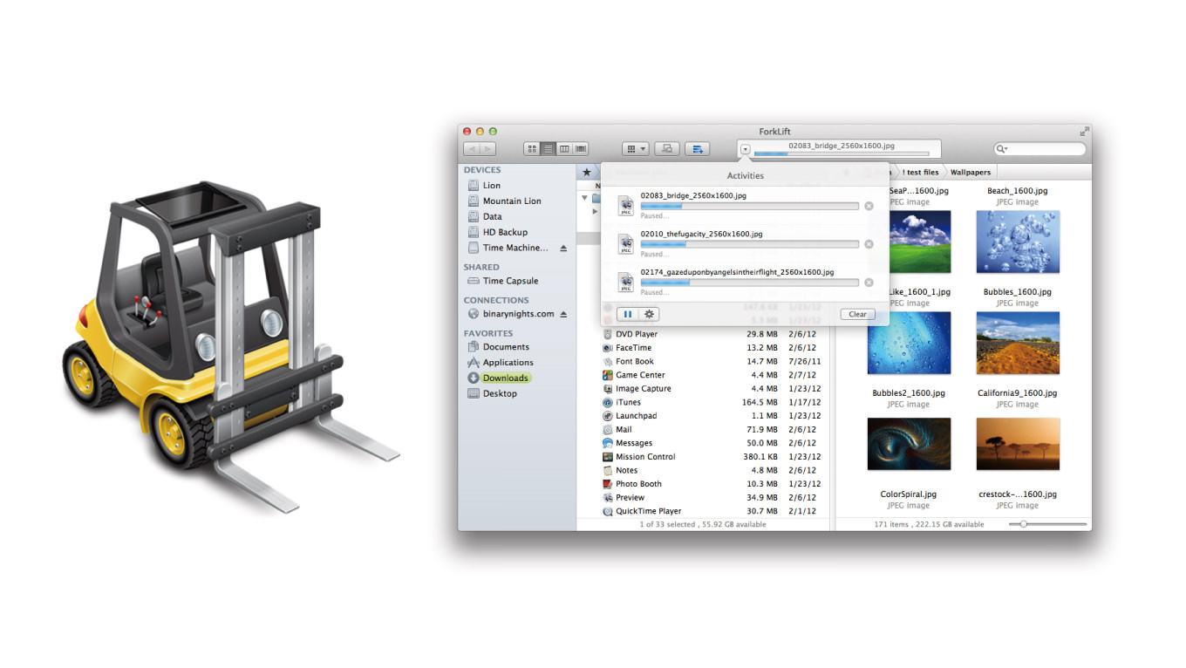1186x668 pixels.
Task: Click the 02083_bridge JPEG file icon
Action: (x=625, y=205)
